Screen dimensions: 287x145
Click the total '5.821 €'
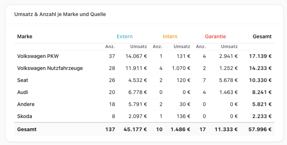point(262,104)
